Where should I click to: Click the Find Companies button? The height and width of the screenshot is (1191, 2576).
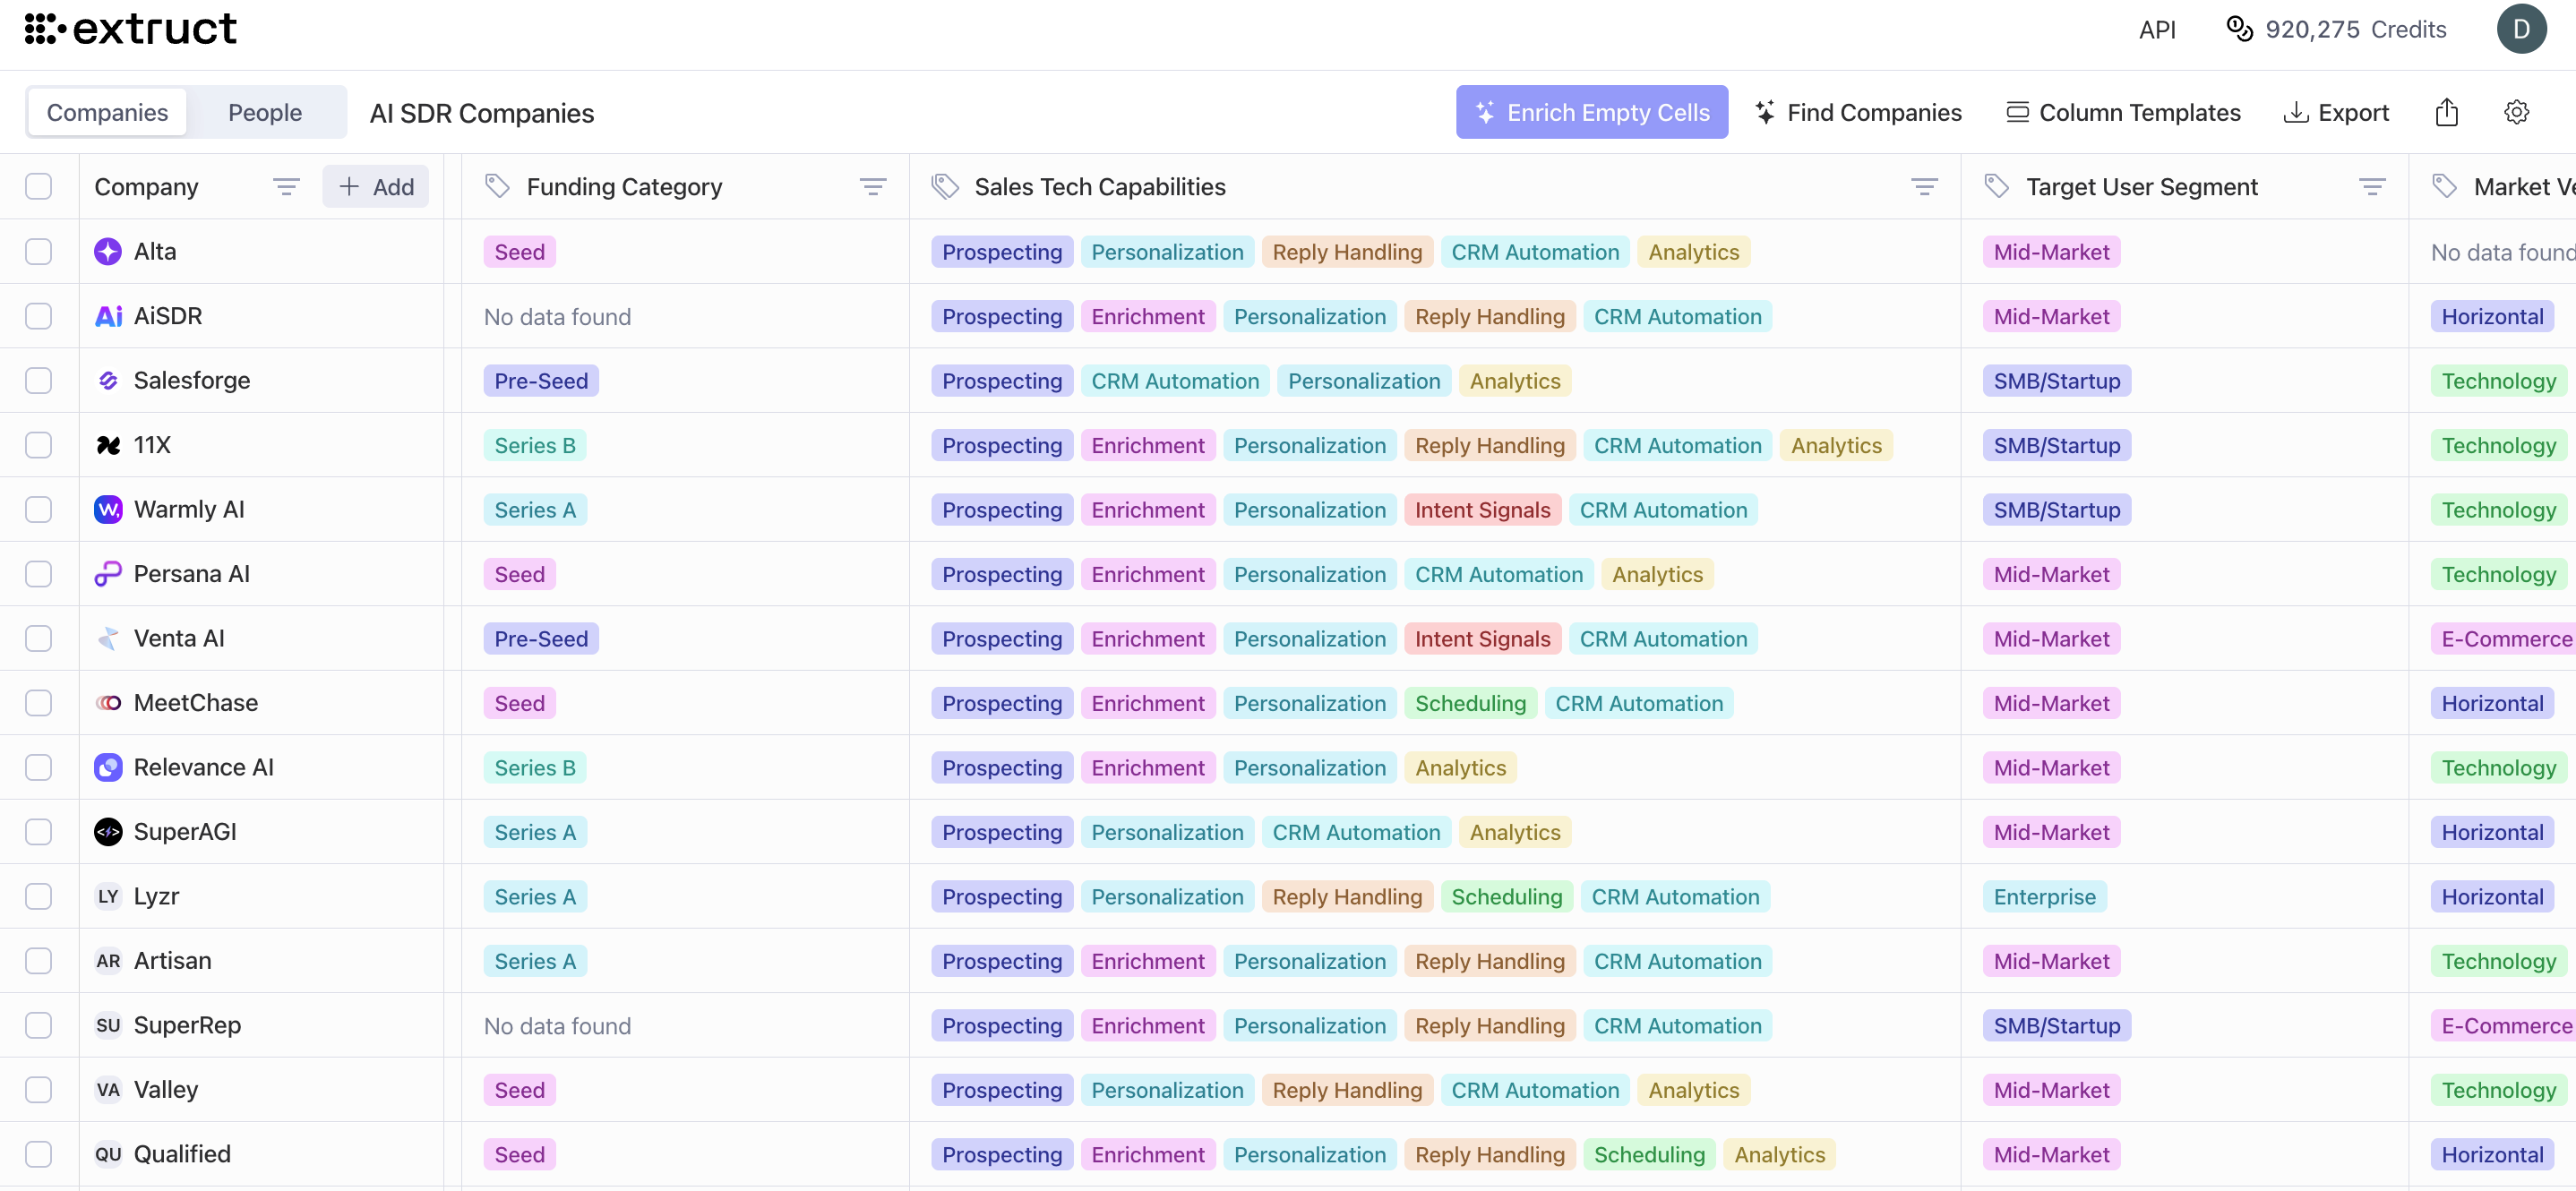coord(1858,112)
